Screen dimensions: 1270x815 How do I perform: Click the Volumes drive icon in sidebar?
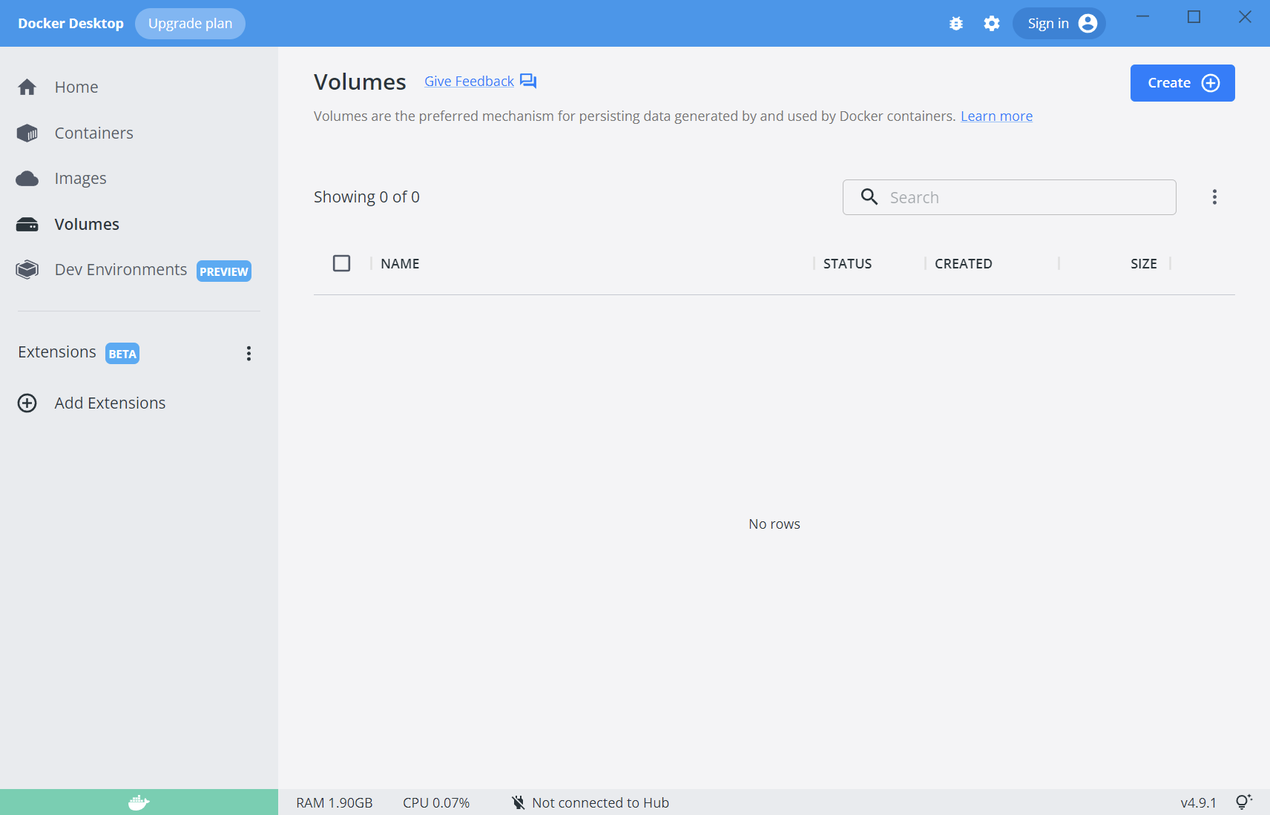coord(27,225)
